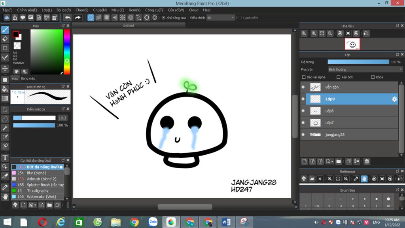Screen dimensions: 405x228
Task: Select the Eraser tool
Action: [5, 39]
